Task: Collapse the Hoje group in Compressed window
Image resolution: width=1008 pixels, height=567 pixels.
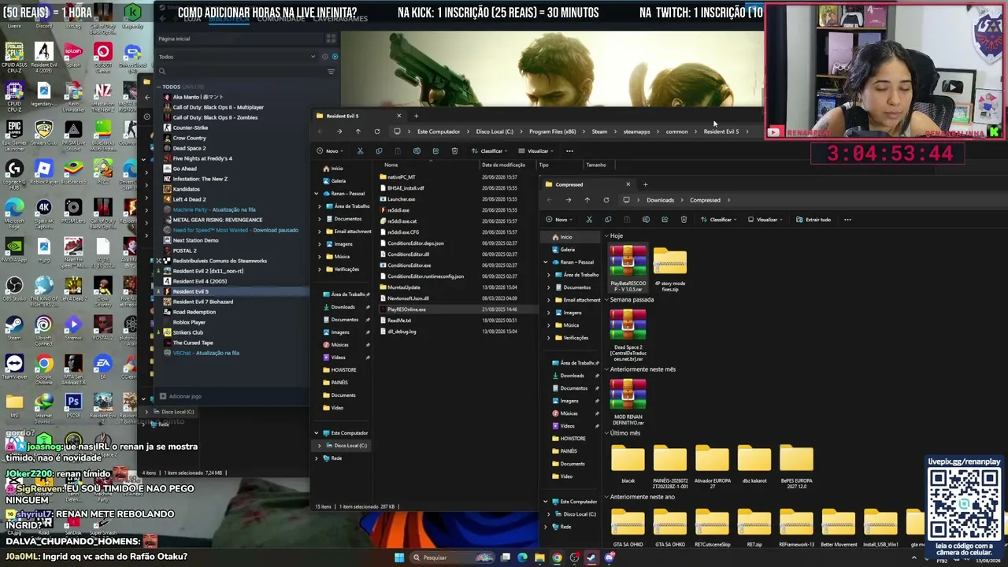Action: click(x=606, y=236)
